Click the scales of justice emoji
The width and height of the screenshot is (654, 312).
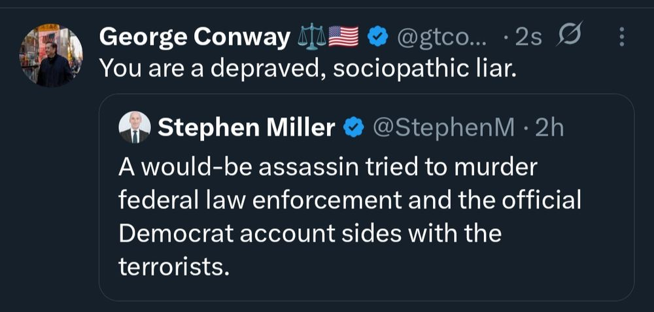311,38
